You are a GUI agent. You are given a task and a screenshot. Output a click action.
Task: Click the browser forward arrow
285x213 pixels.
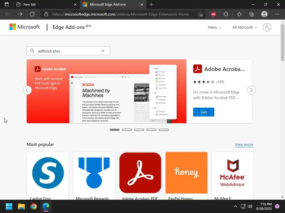(x=20, y=14)
